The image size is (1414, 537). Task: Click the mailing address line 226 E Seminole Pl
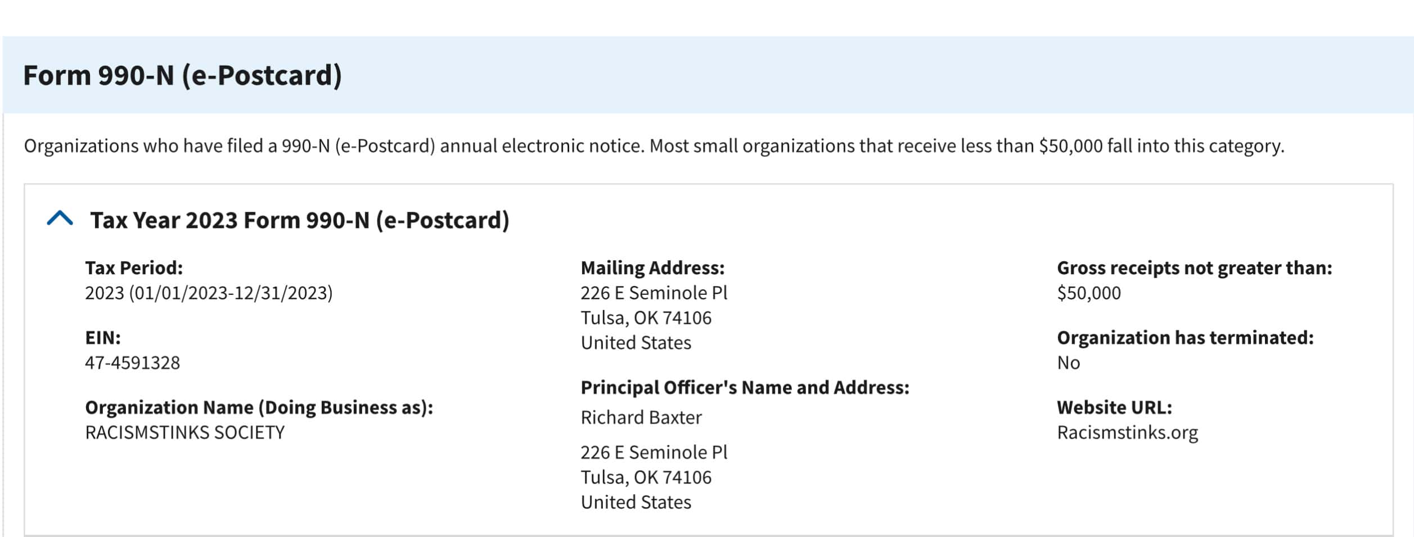654,293
